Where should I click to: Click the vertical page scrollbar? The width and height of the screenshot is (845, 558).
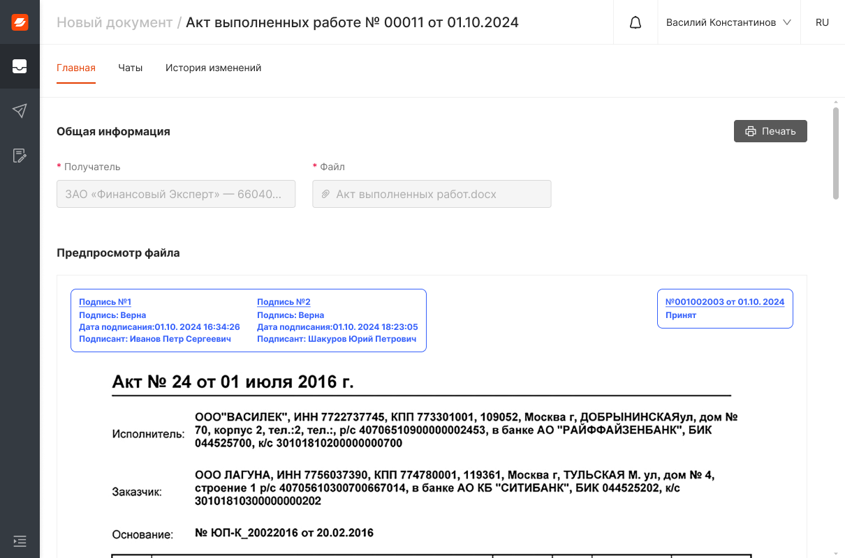point(836,153)
